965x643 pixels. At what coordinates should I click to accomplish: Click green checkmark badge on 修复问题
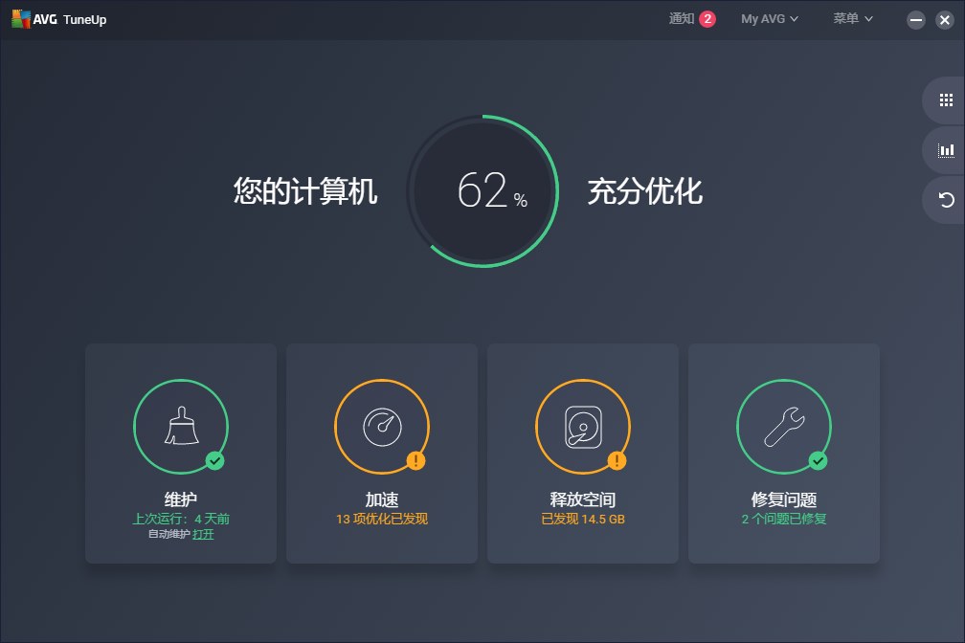(x=818, y=460)
